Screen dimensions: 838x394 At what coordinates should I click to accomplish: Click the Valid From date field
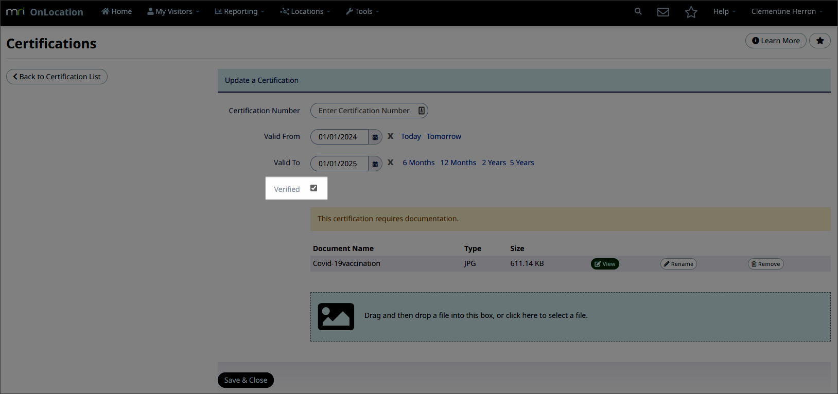pyautogui.click(x=340, y=137)
